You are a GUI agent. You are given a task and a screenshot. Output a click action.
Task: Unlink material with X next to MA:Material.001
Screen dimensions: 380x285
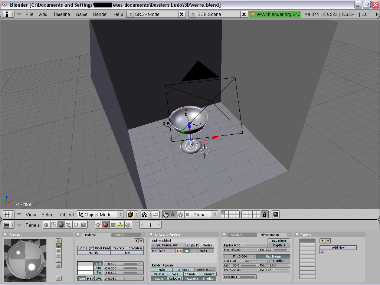point(187,245)
